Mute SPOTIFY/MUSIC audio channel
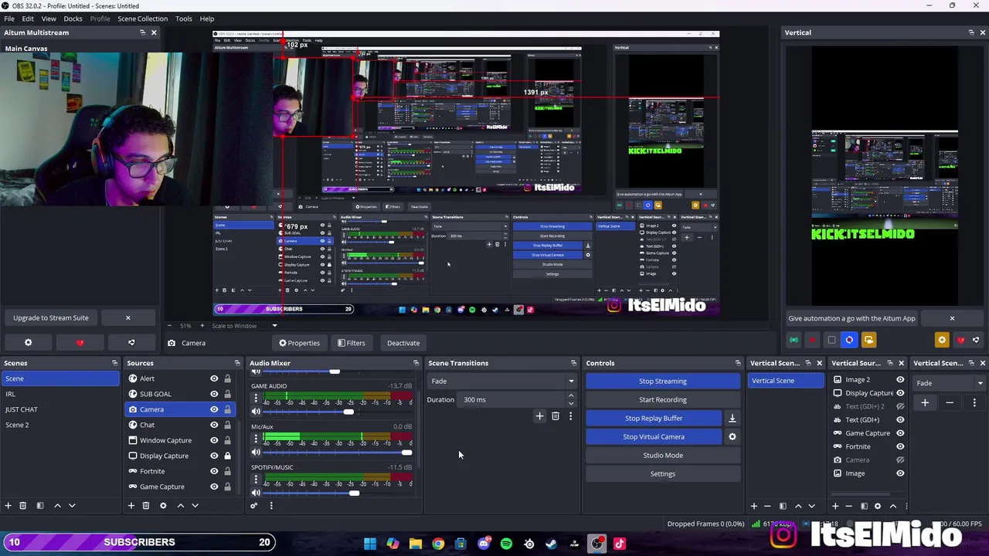989x556 pixels. [256, 493]
